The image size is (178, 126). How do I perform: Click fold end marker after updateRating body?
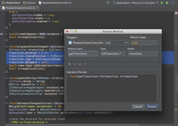5,97
